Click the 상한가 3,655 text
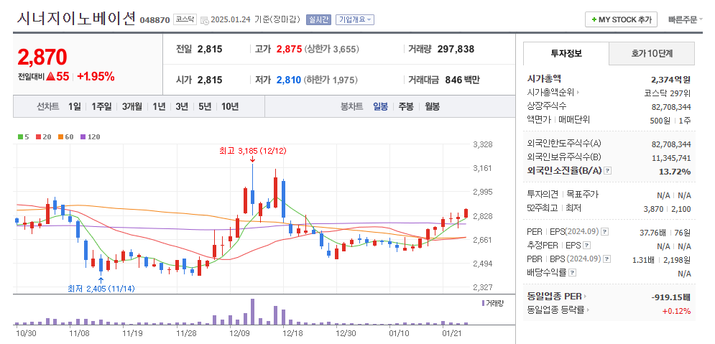Screen dimensions: 715x344 [x=332, y=50]
